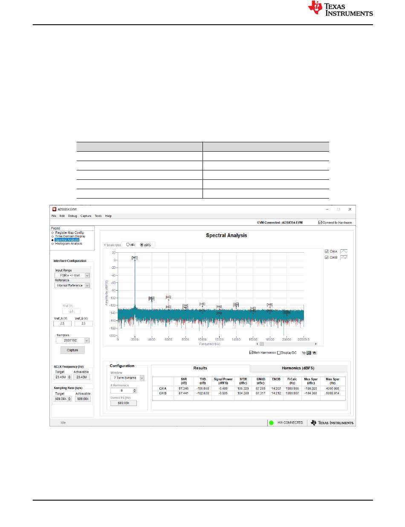Click the Texas Instruments logo in status bar
Image resolution: width=405 pixels, height=527 pixels.
point(332,423)
